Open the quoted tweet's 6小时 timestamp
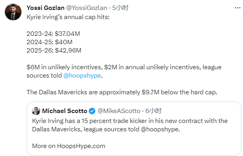Screen dimensions: 243x156 click(153, 111)
